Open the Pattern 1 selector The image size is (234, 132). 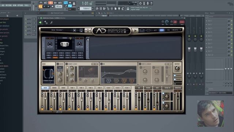(x=86, y=8)
